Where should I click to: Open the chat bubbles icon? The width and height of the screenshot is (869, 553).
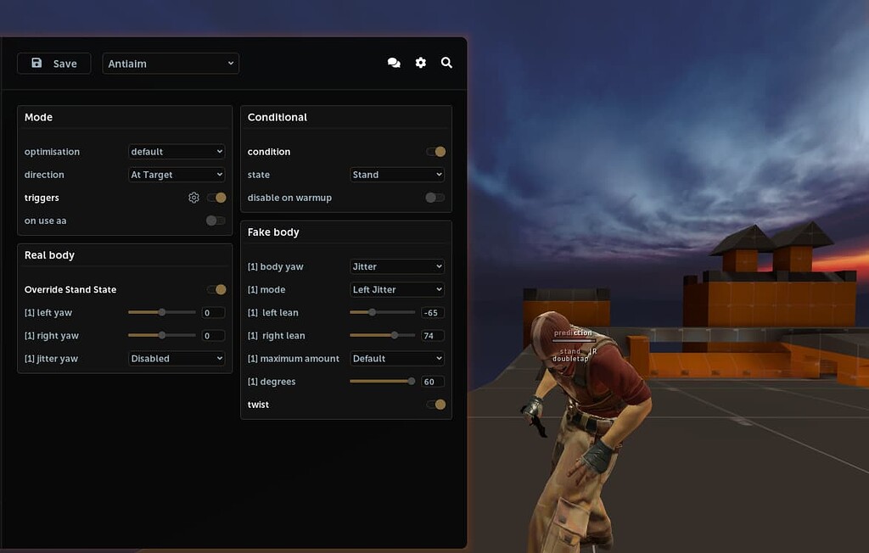pyautogui.click(x=394, y=63)
